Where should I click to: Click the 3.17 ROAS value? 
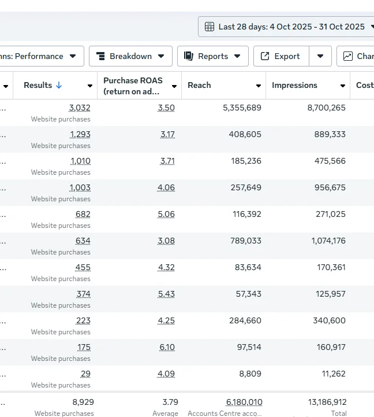coord(167,134)
